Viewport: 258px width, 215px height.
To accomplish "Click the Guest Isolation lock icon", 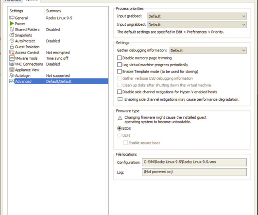I will click(12, 47).
